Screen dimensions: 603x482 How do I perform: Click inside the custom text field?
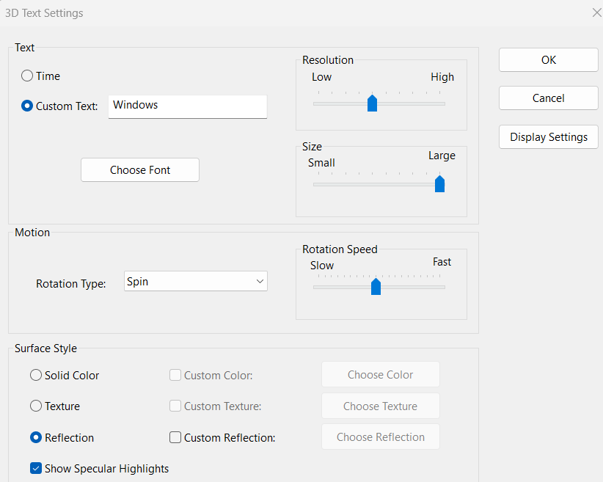pos(187,106)
